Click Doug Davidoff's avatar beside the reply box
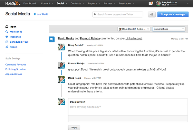The image size is (193, 130). pyautogui.click(x=61, y=101)
